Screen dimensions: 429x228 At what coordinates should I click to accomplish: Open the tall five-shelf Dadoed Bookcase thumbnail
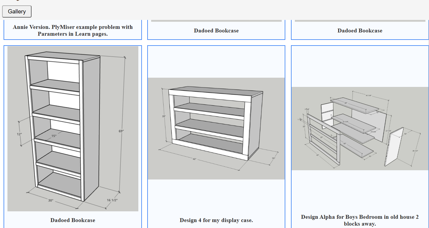point(73,129)
